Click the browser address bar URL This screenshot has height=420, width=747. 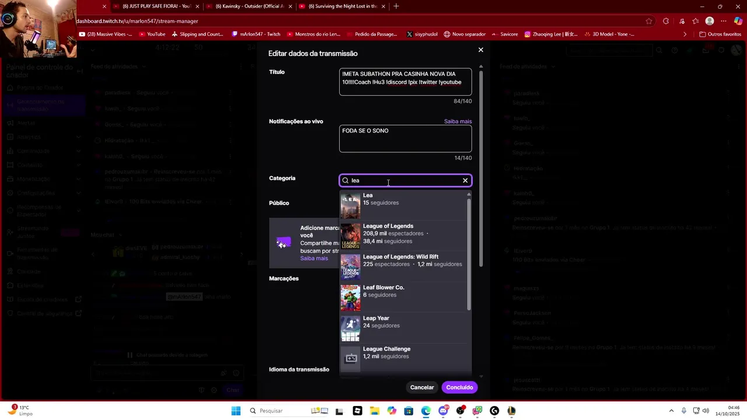[137, 21]
